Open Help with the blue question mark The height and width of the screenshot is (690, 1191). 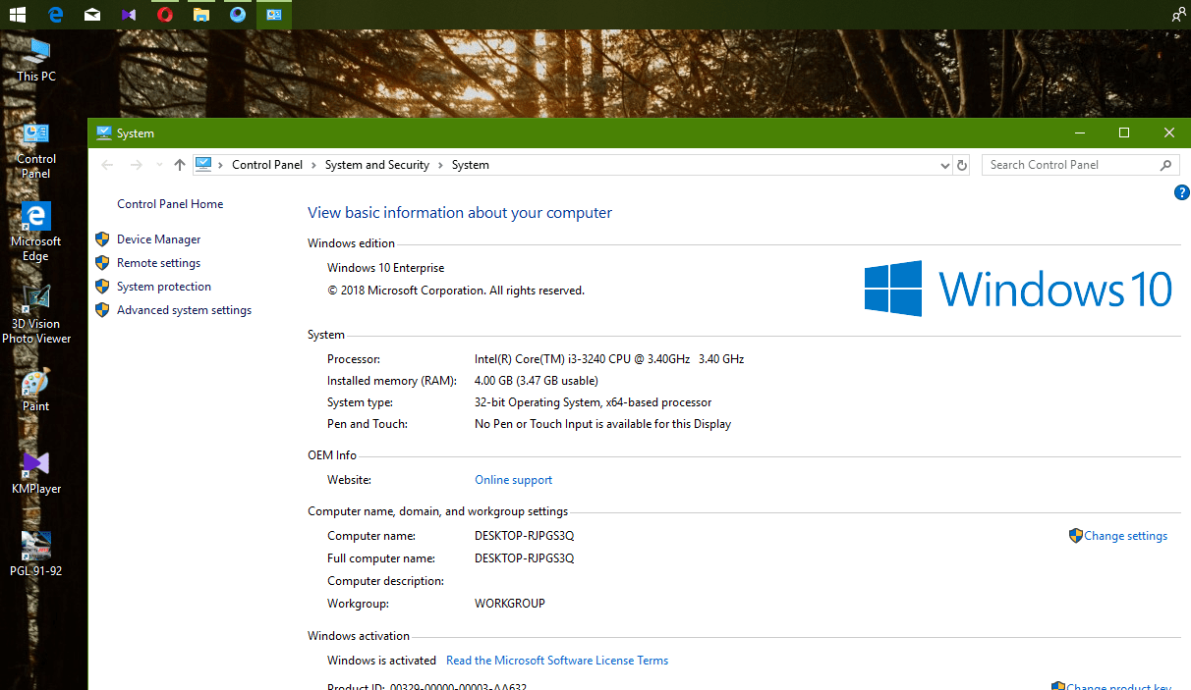pyautogui.click(x=1182, y=192)
